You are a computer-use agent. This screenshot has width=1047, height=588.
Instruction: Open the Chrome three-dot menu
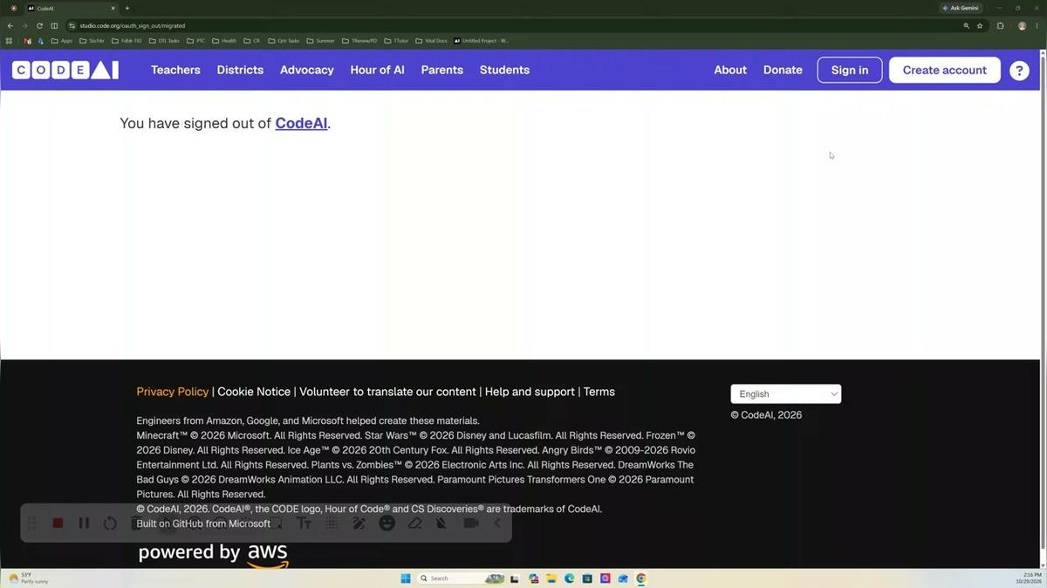1037,26
